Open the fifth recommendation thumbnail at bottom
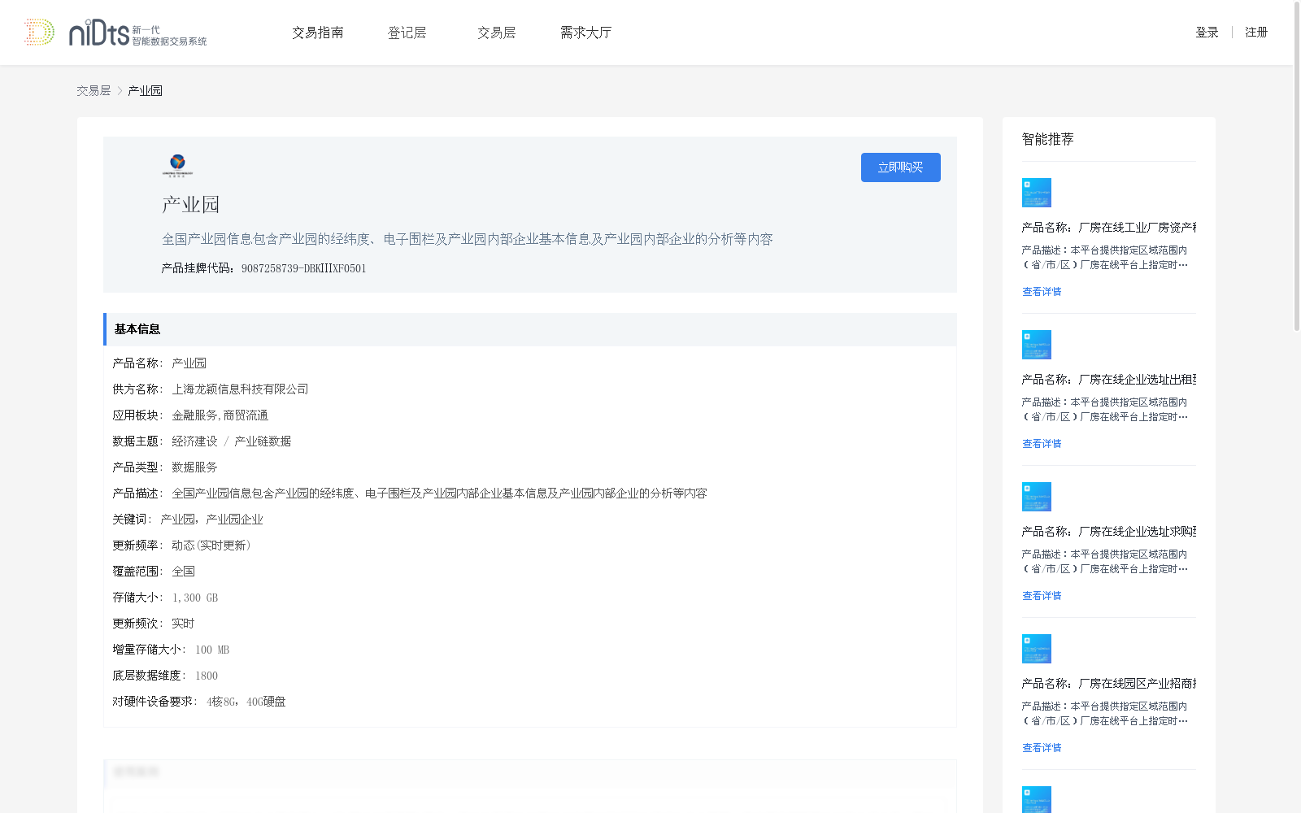Image resolution: width=1301 pixels, height=813 pixels. pyautogui.click(x=1037, y=799)
